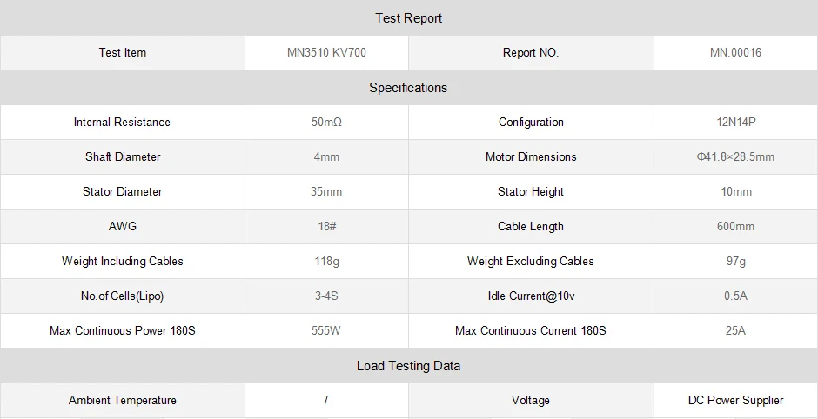Image resolution: width=818 pixels, height=419 pixels.
Task: Select the MN3510 KV700 test item value
Action: [326, 53]
